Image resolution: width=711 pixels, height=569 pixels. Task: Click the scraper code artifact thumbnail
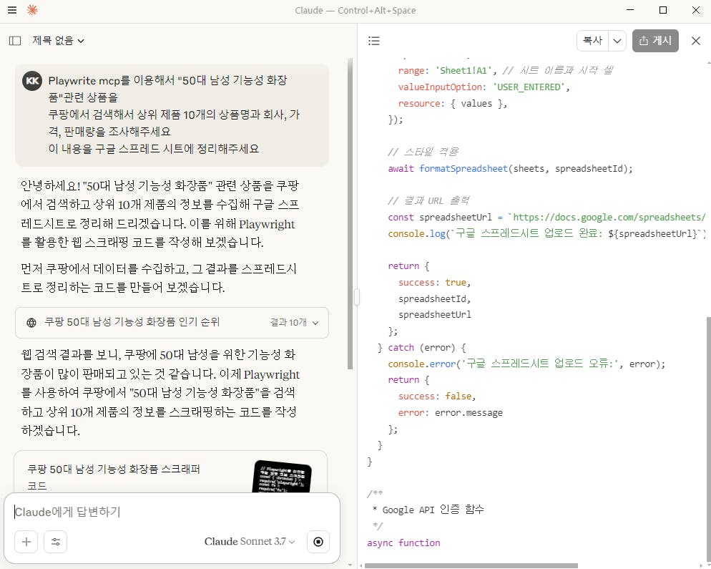[x=282, y=477]
